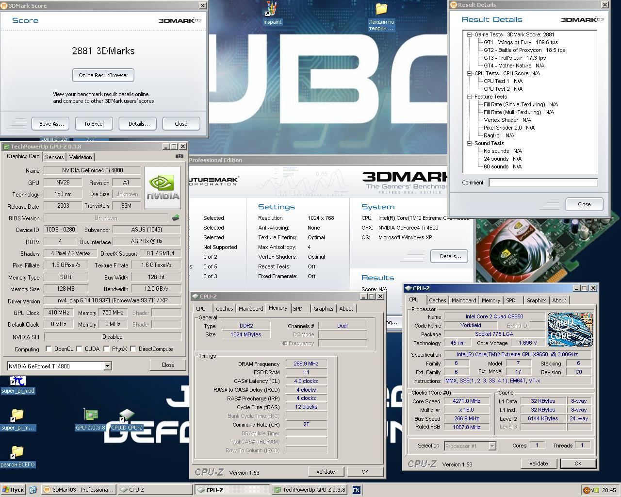Open the Graphics tab in CPU-Z processor window
The image size is (621, 497).
click(x=537, y=300)
